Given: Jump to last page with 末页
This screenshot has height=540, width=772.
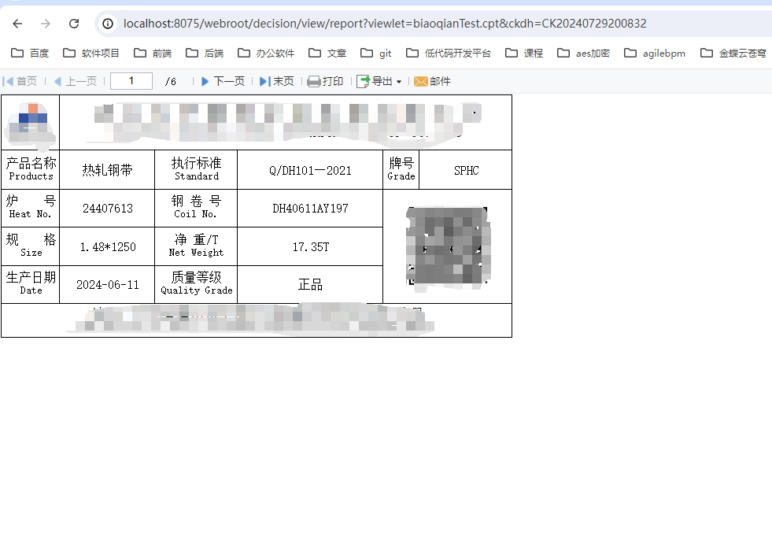Looking at the screenshot, I should [277, 81].
